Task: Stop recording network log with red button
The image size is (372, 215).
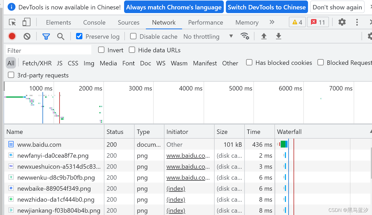Action: (12, 36)
